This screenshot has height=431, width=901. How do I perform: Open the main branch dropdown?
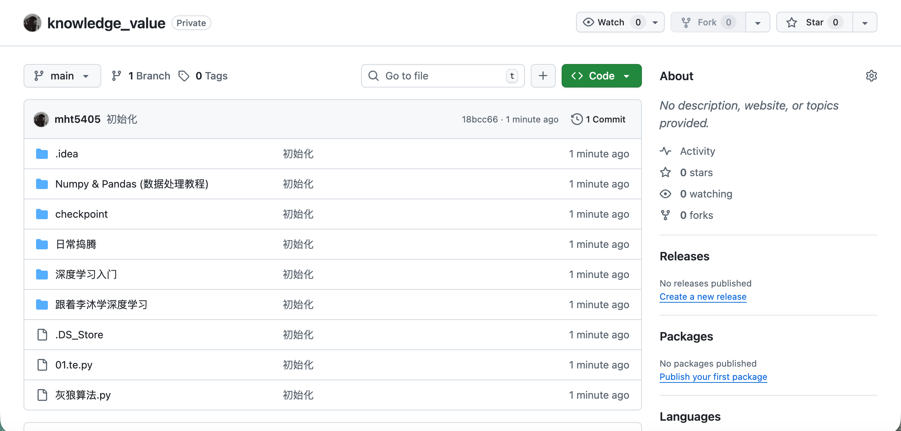[62, 76]
